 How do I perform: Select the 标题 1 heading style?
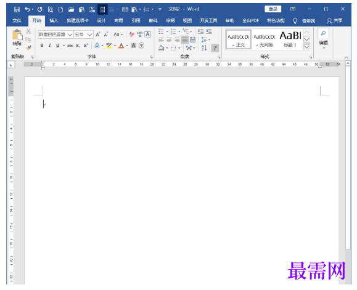coord(290,39)
